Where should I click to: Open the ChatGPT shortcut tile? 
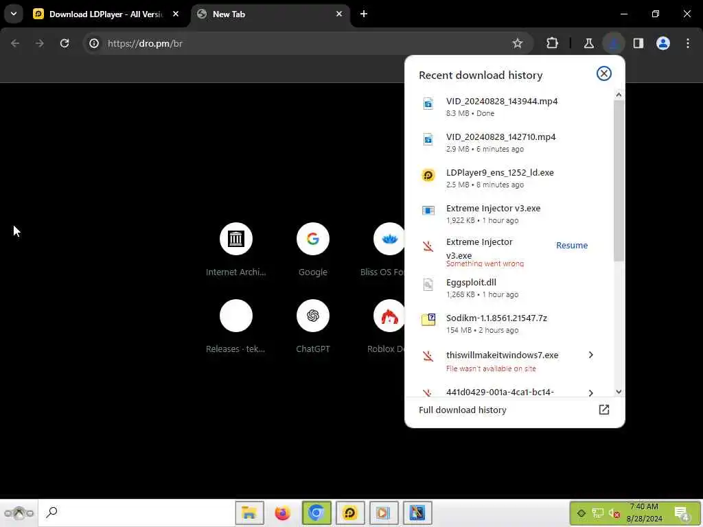pyautogui.click(x=313, y=327)
